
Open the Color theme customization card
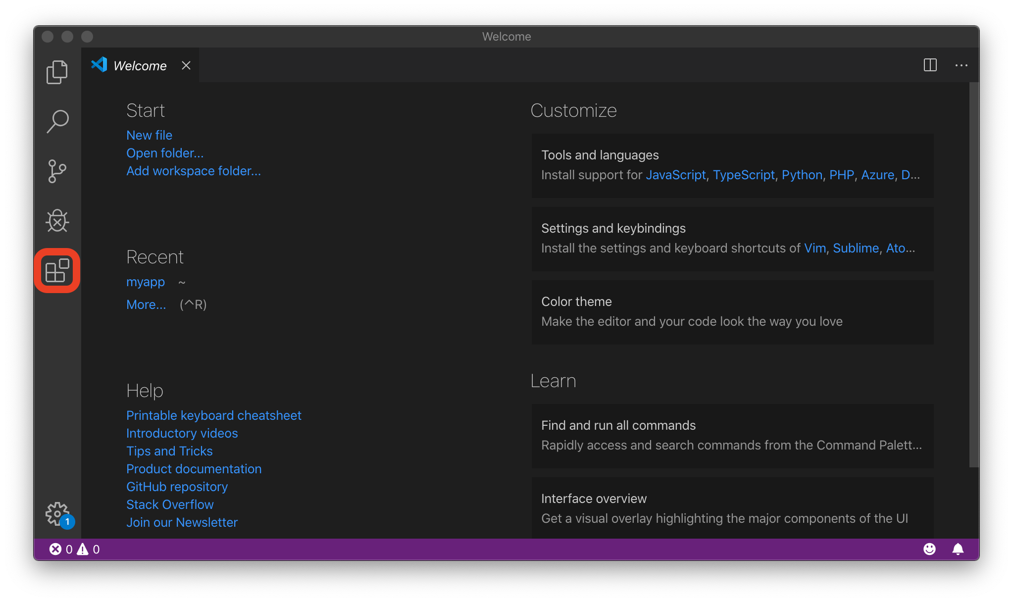coord(732,312)
